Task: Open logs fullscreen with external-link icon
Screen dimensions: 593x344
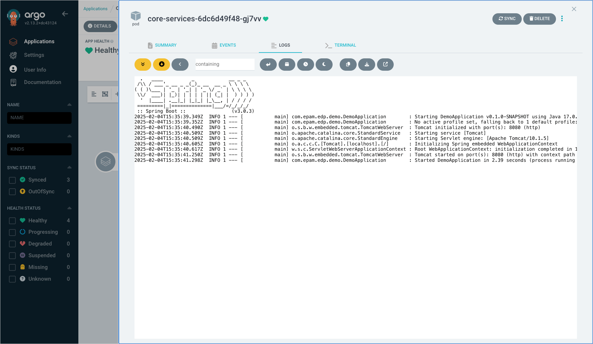Action: point(385,65)
